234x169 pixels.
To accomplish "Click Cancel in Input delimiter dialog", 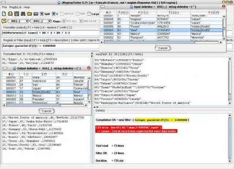I will (163, 48).
